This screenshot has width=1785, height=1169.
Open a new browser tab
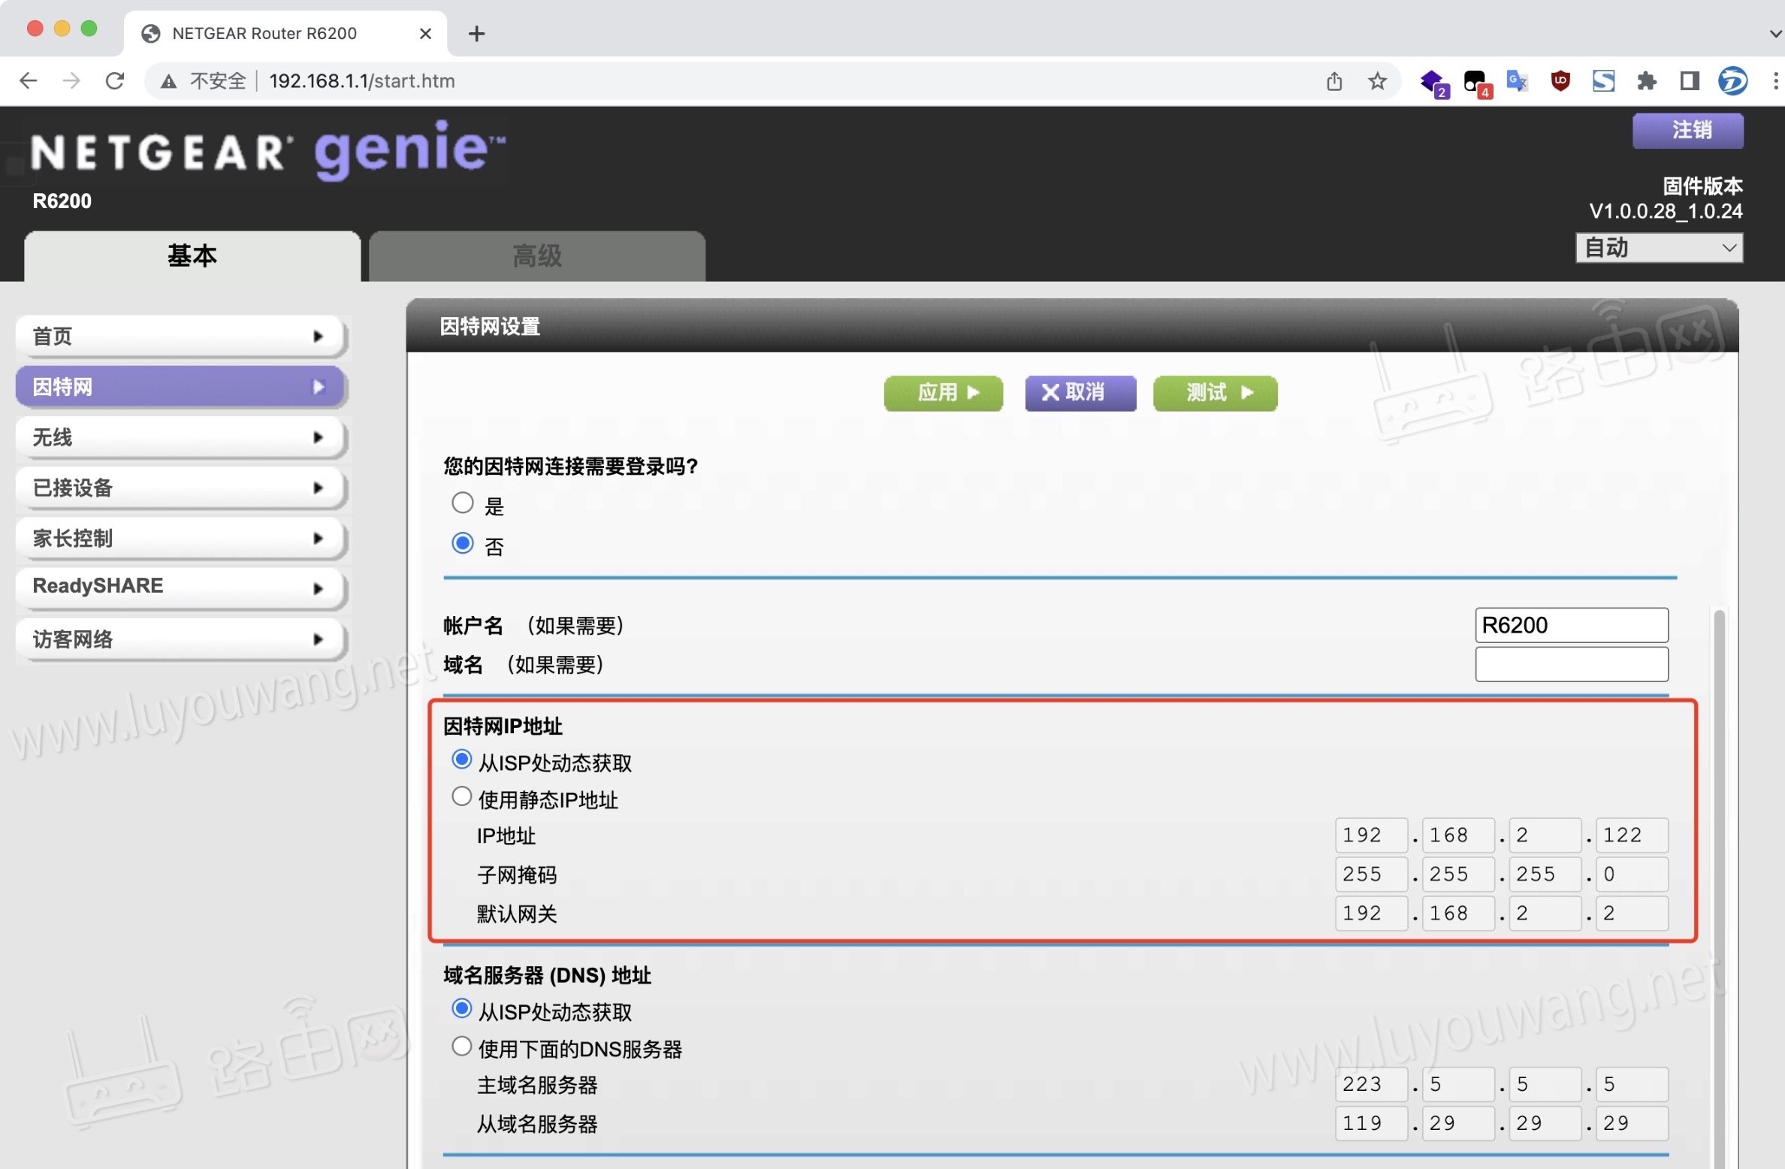tap(476, 33)
